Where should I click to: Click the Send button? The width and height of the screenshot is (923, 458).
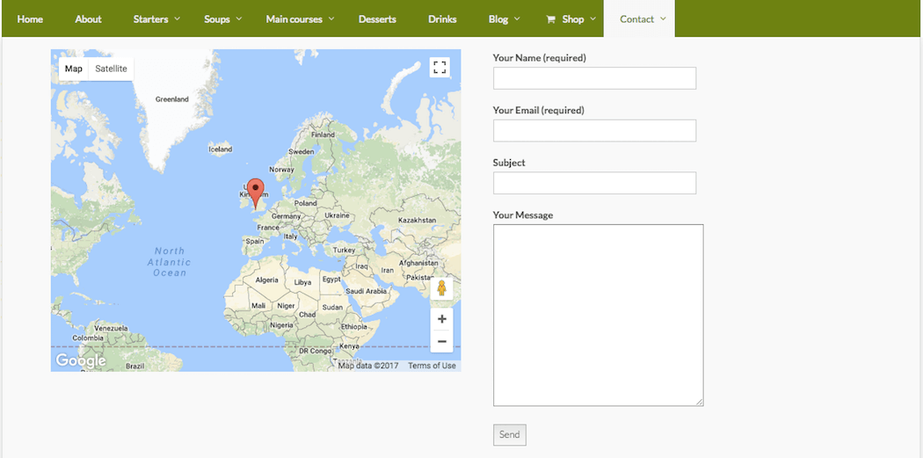click(x=509, y=434)
